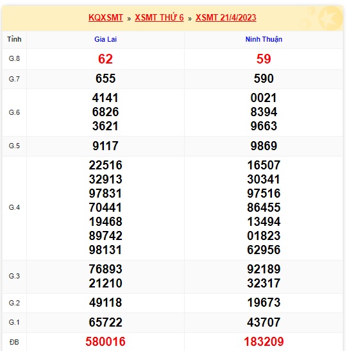Screen dimensions: 347x351
Task: Select Gia Lai G.5 number 9117
Action: click(105, 146)
